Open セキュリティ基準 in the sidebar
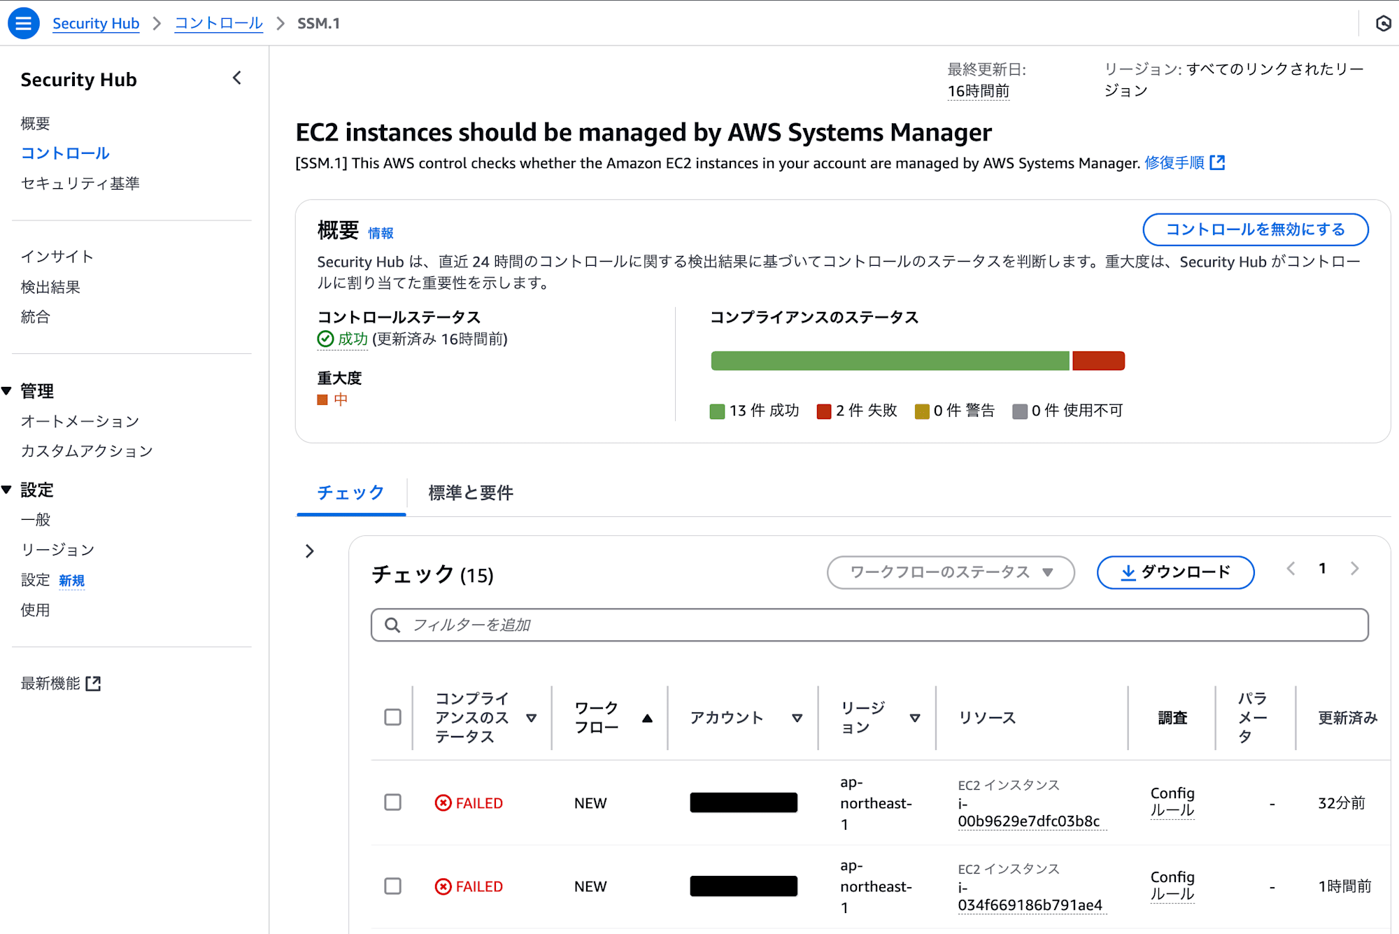This screenshot has height=934, width=1399. pos(80,183)
